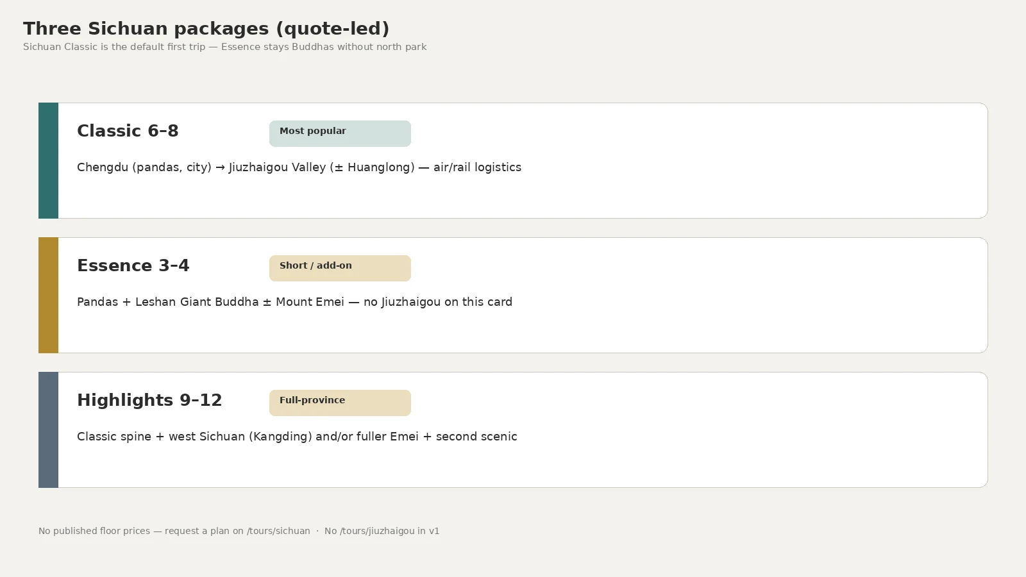Image resolution: width=1026 pixels, height=577 pixels.
Task: Click the gold color bar on Essence card
Action: (x=48, y=295)
